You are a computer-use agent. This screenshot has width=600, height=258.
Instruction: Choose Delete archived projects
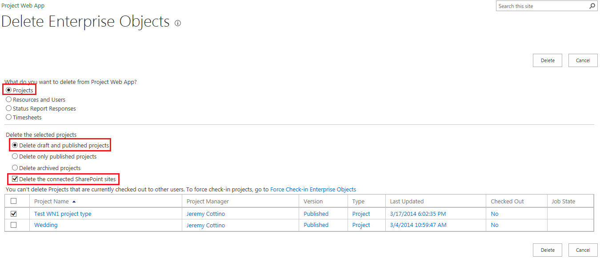(15, 167)
